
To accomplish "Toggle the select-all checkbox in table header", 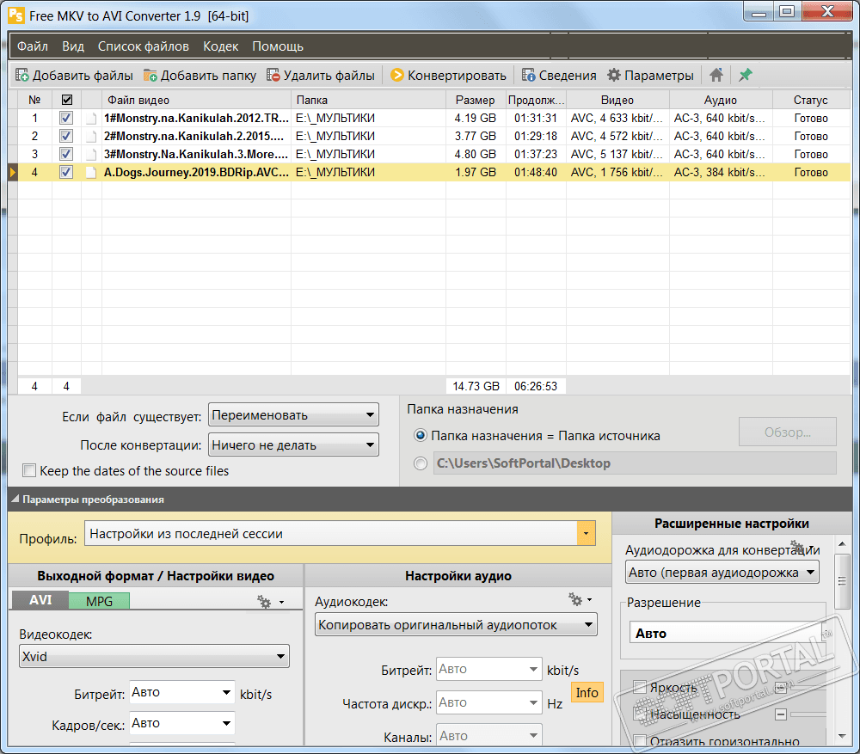I will (67, 101).
